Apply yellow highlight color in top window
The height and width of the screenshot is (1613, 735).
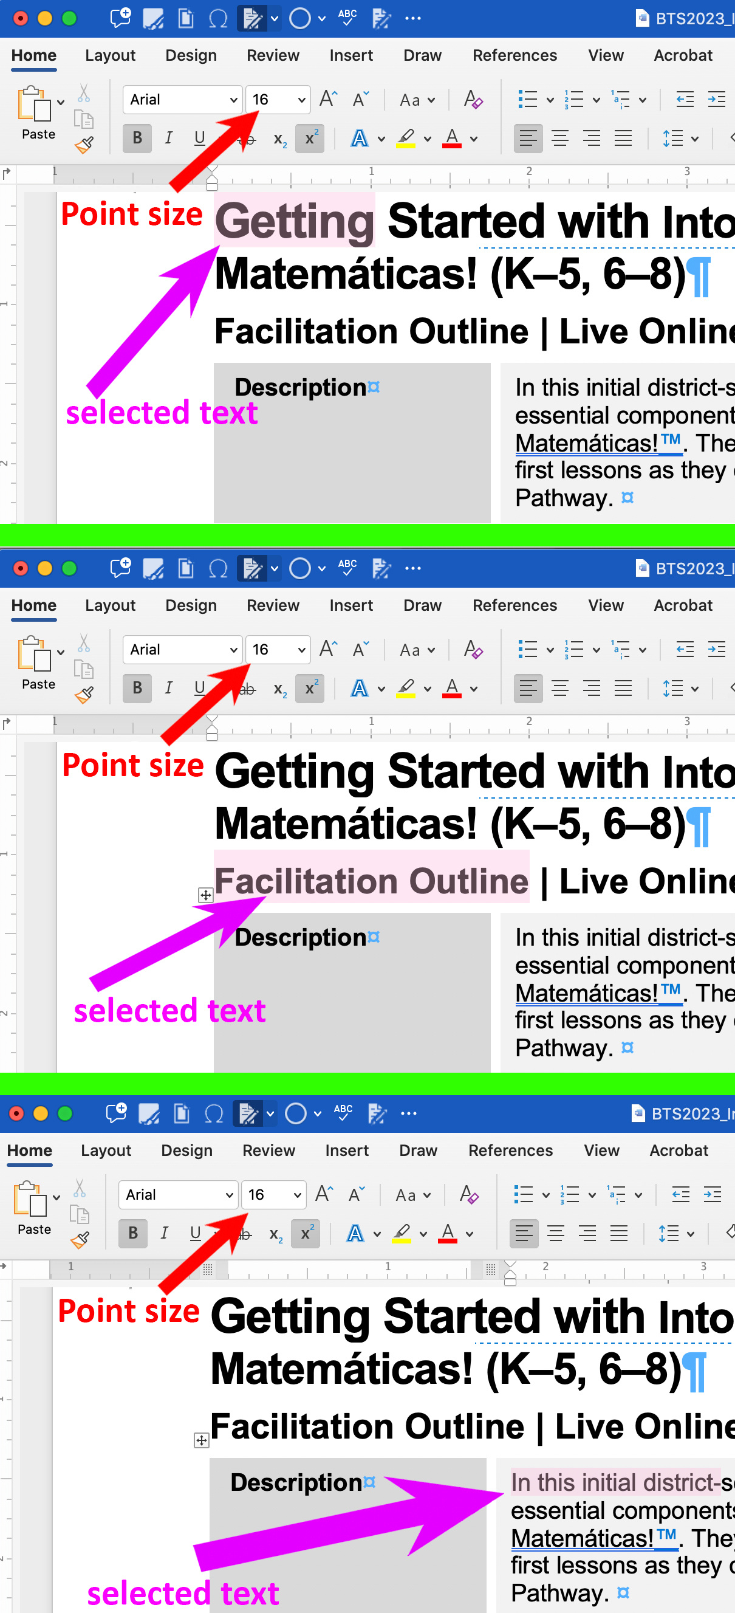(406, 139)
